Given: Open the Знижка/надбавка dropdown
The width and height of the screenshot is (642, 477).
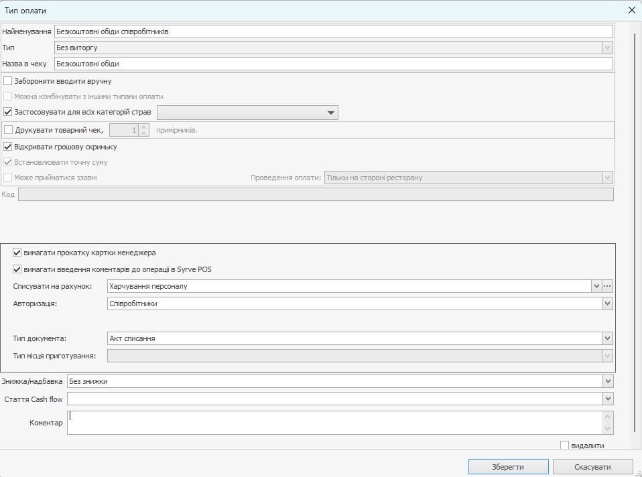Looking at the screenshot, I should tap(608, 381).
